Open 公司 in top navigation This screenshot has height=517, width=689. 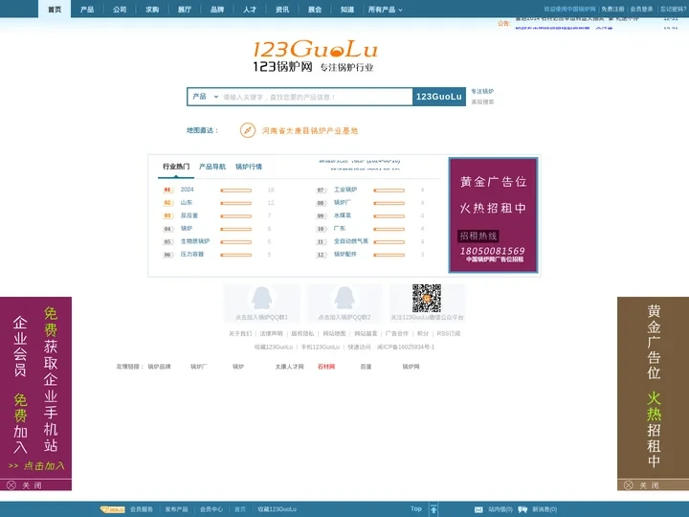pos(120,10)
